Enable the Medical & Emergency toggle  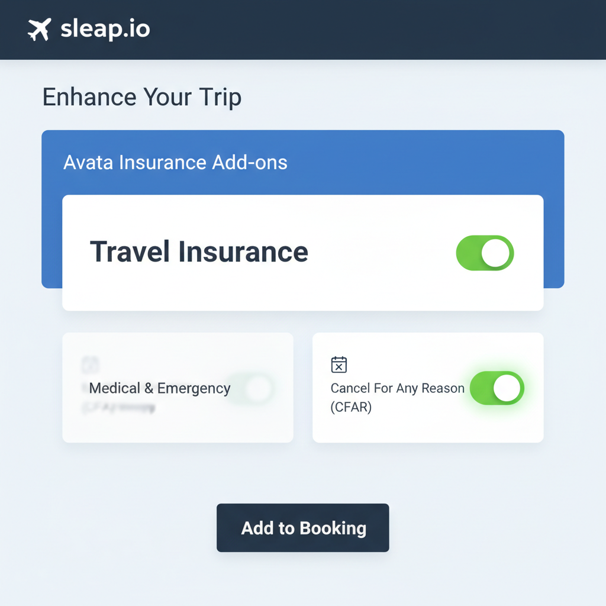pyautogui.click(x=249, y=388)
